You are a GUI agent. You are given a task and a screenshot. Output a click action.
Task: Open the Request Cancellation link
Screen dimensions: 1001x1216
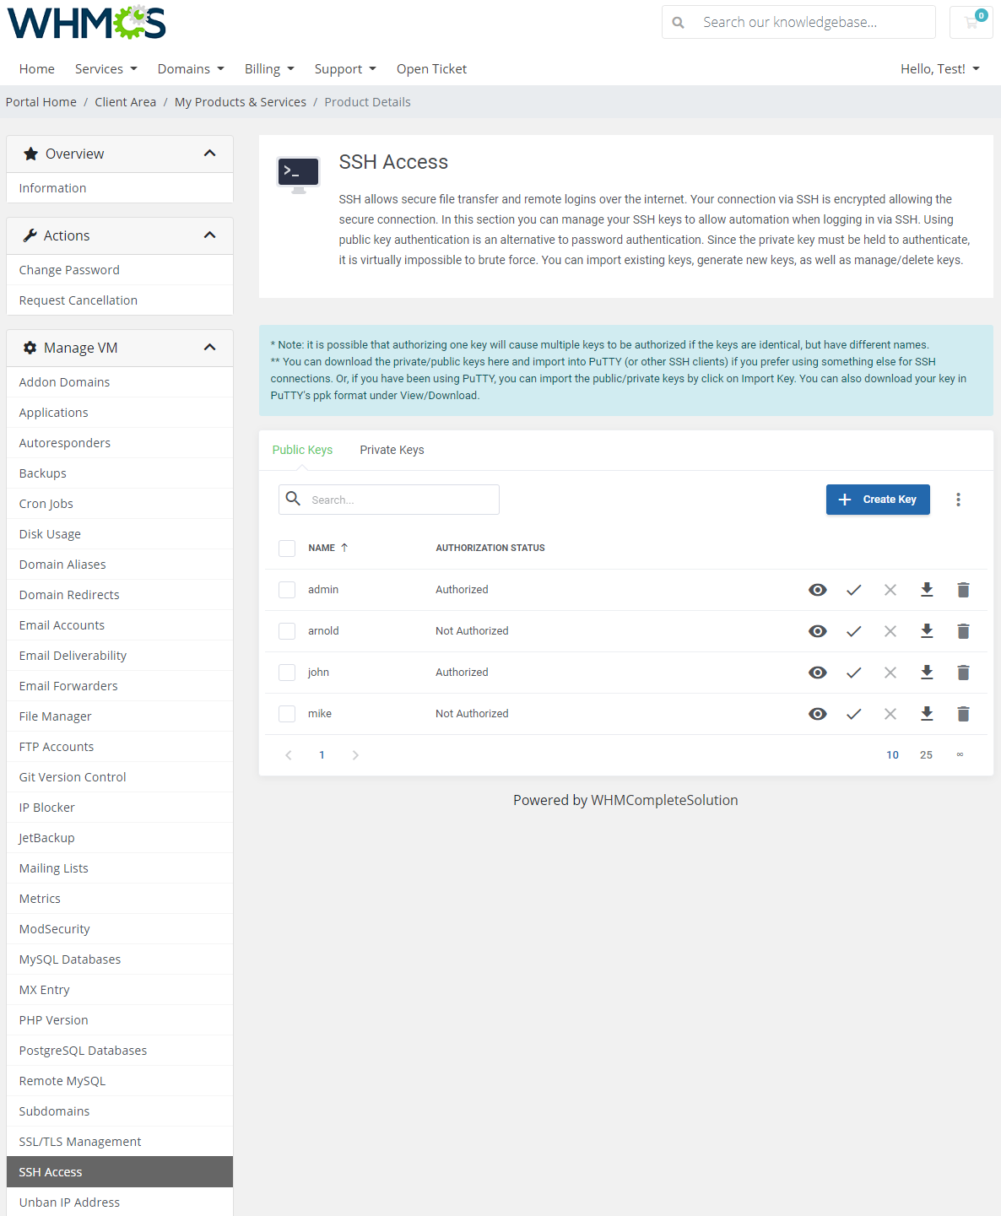[78, 300]
